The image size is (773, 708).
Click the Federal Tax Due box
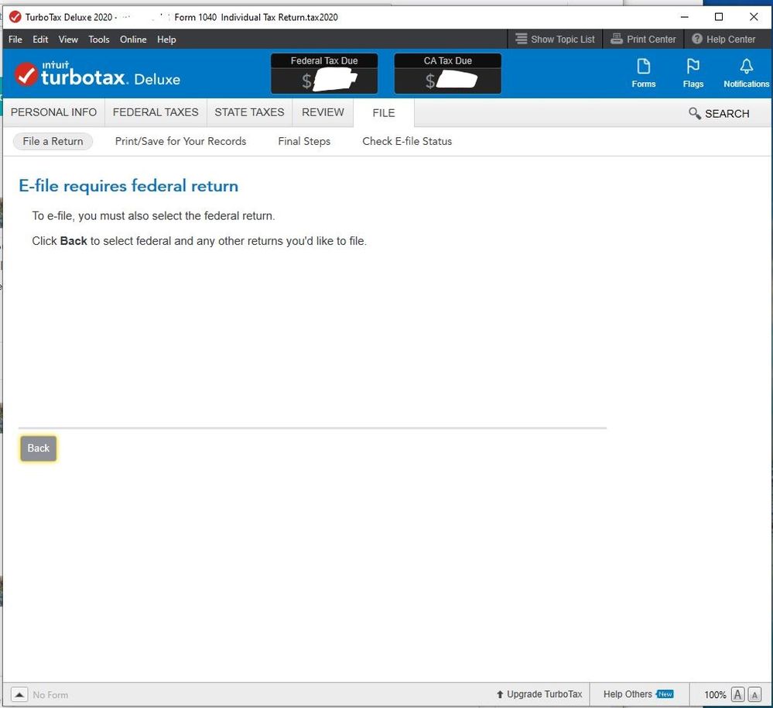click(324, 74)
